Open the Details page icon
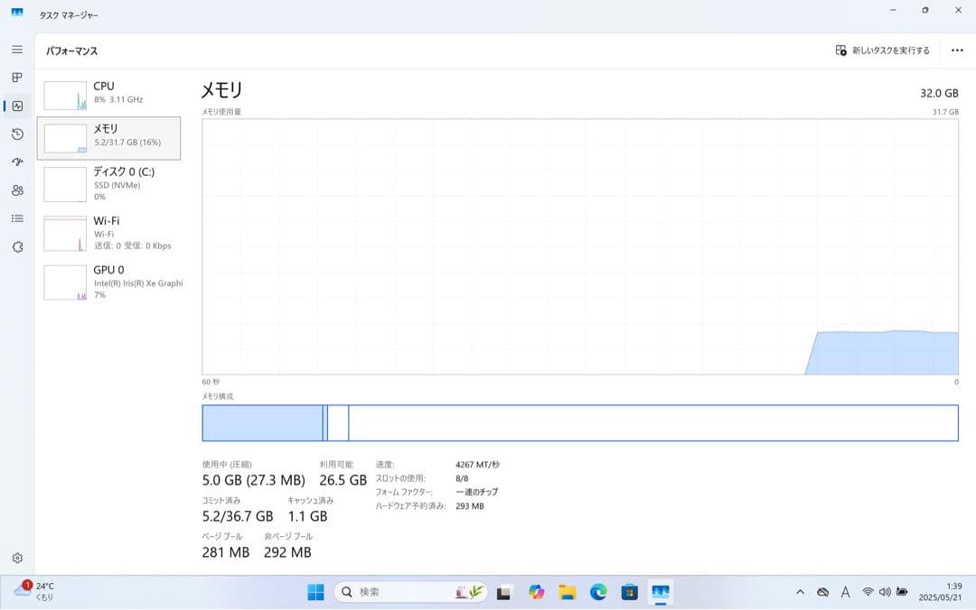The image size is (976, 610). pos(16,217)
